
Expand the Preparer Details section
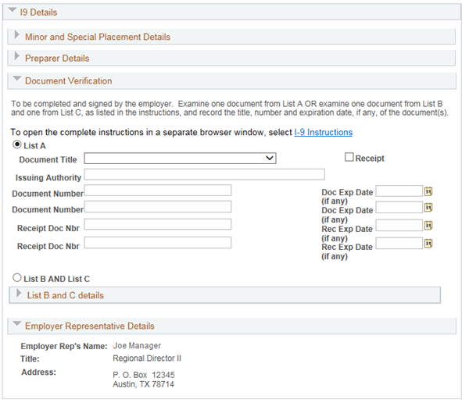pos(17,58)
